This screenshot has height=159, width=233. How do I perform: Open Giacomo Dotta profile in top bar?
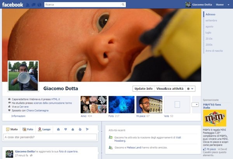point(202,5)
